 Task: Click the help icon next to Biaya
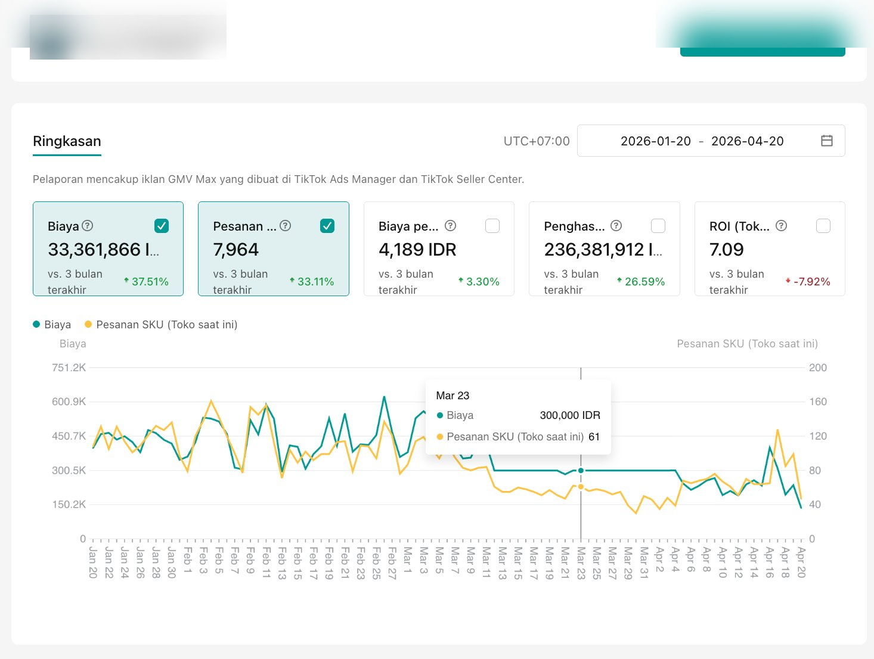[87, 226]
